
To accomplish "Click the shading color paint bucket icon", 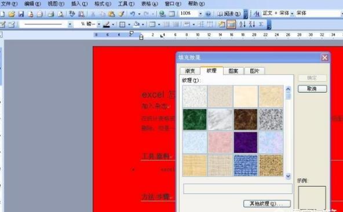I will [x=137, y=24].
